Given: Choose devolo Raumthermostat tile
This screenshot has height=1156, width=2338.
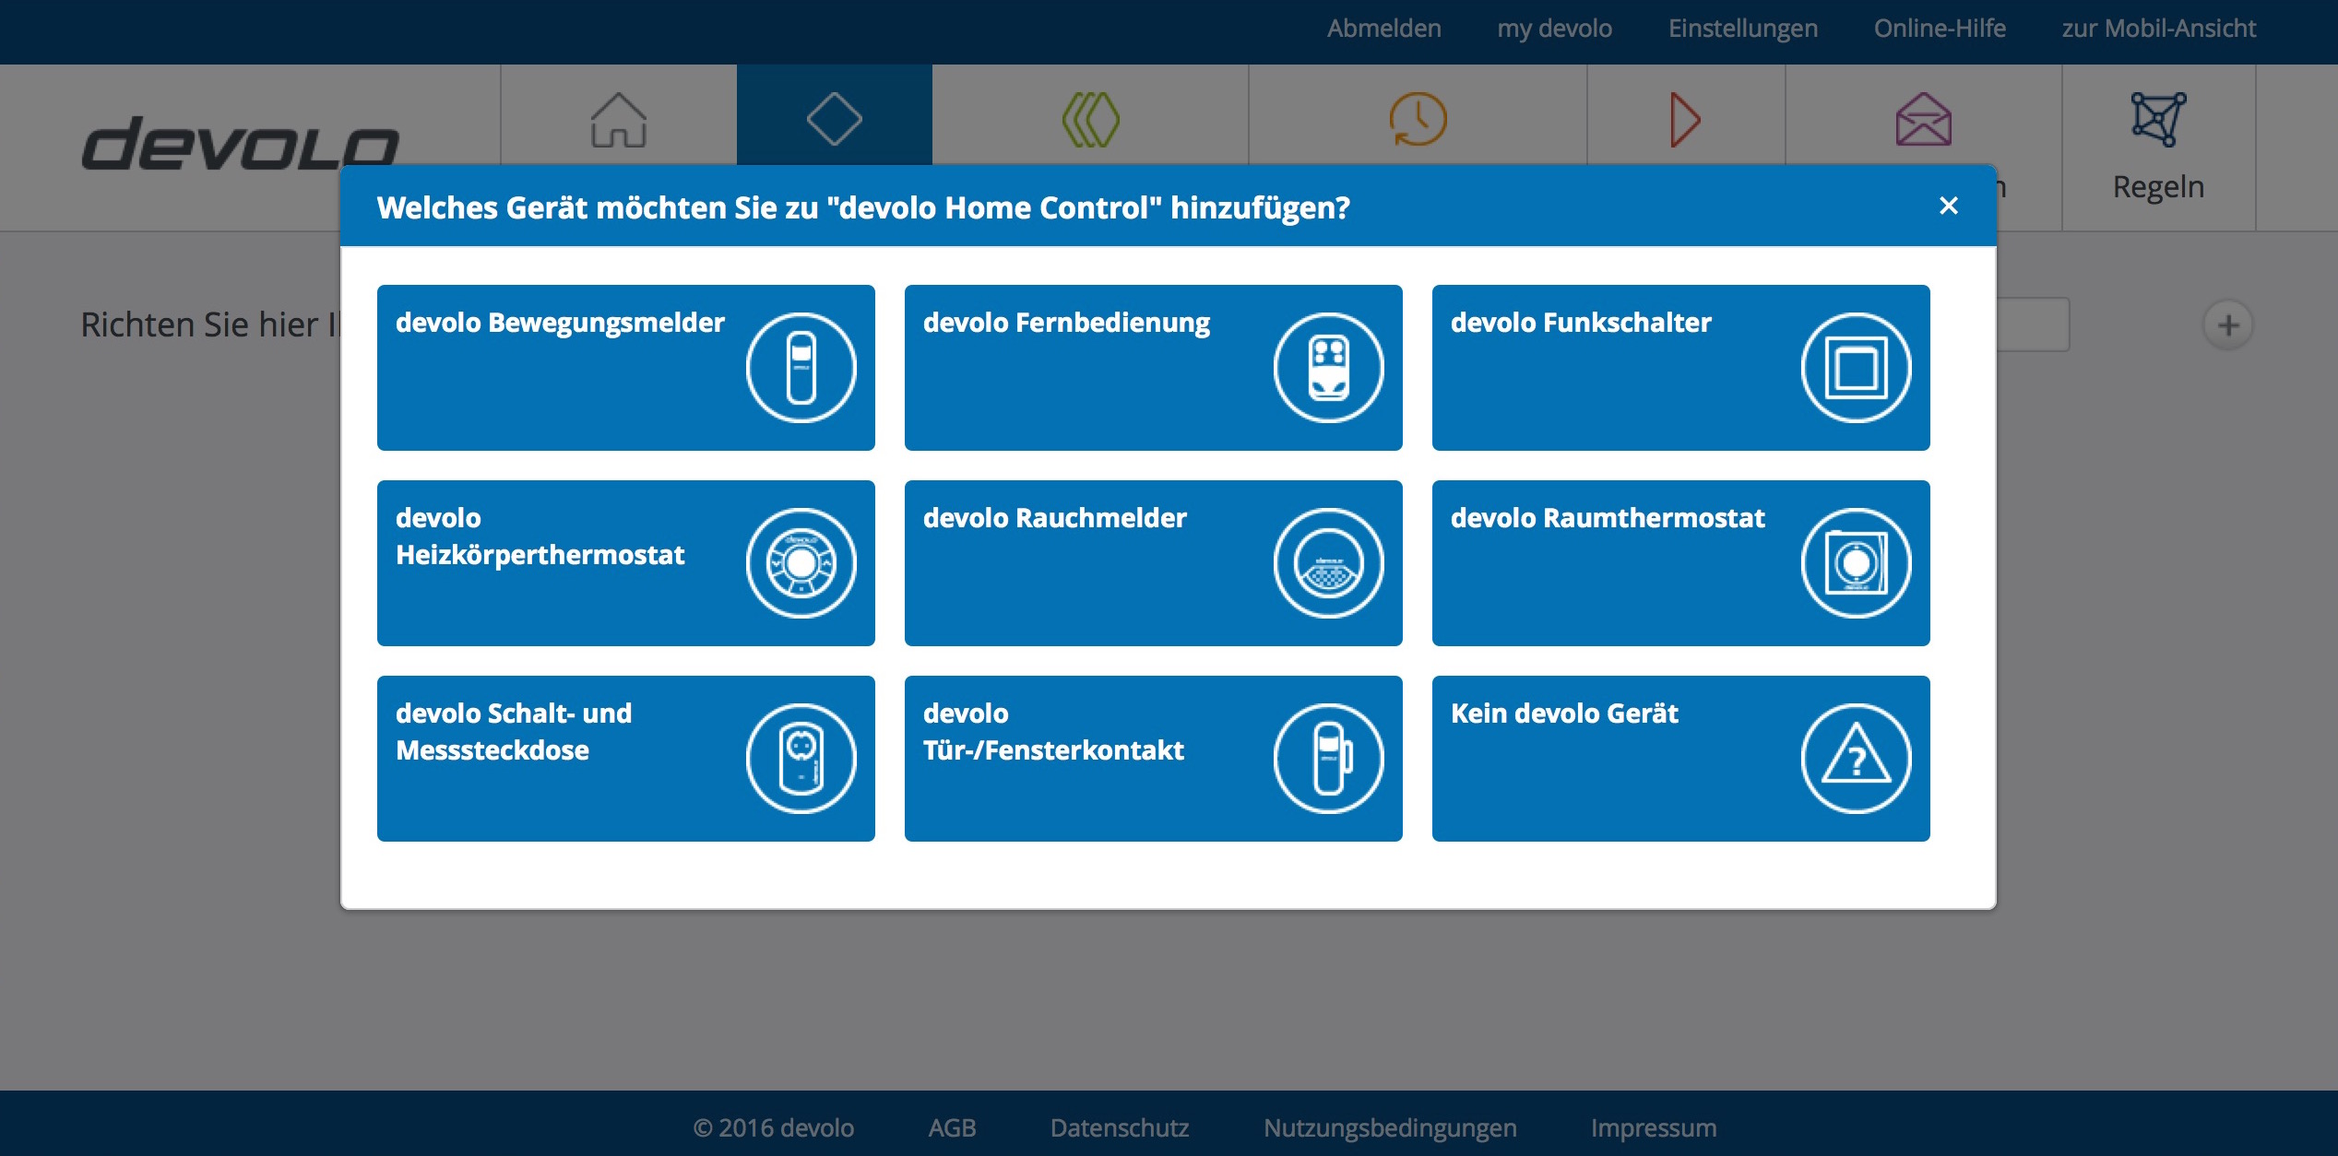Looking at the screenshot, I should click(x=1680, y=563).
